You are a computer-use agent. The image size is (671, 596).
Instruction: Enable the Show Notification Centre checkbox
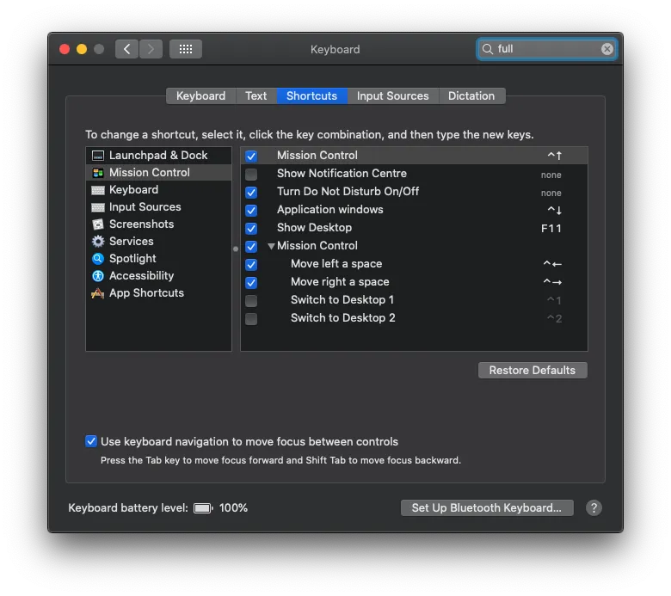tap(251, 175)
